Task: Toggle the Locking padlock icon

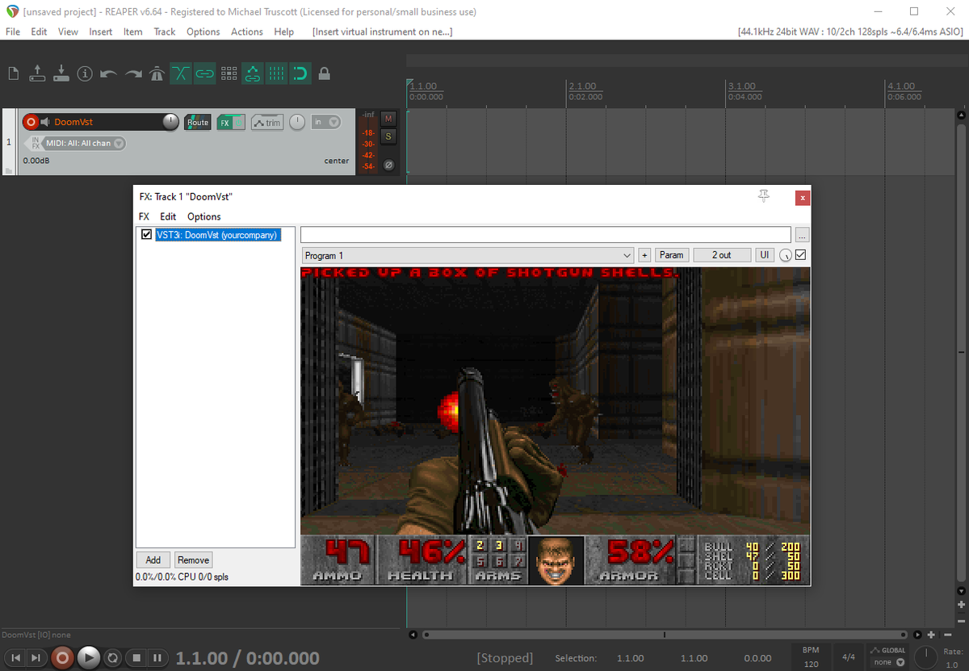Action: tap(324, 74)
